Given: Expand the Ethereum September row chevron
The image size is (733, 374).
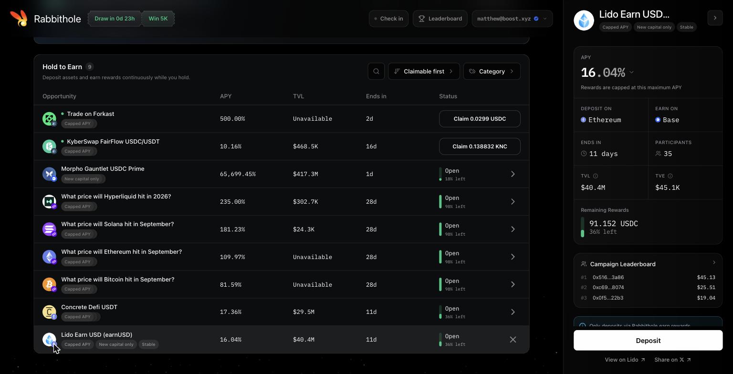Looking at the screenshot, I should tap(513, 257).
